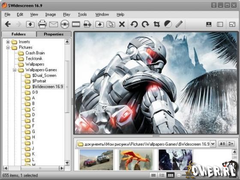
Task: Select the Crop tool icon
Action: point(156,24)
